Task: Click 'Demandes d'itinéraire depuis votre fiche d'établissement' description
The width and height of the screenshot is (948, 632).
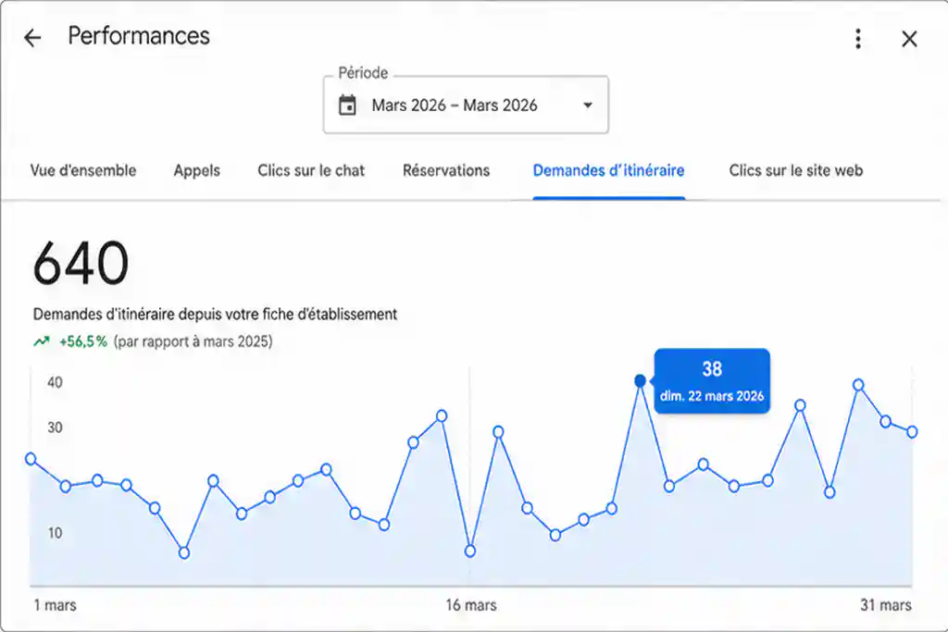Action: [215, 315]
